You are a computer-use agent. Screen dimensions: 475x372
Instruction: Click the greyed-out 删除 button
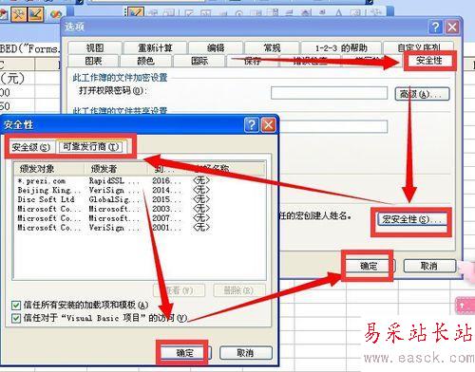tap(239, 290)
